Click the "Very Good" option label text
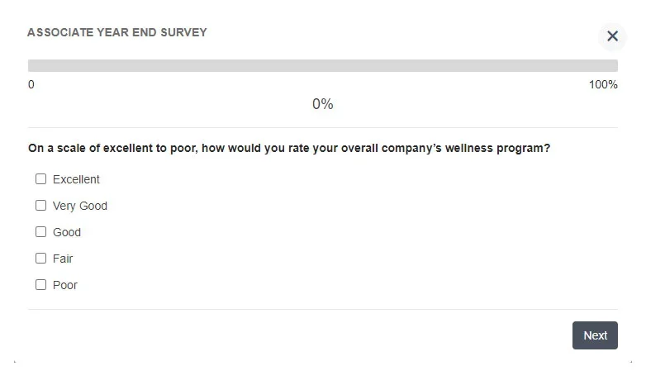The width and height of the screenshot is (646, 380). pyautogui.click(x=80, y=206)
